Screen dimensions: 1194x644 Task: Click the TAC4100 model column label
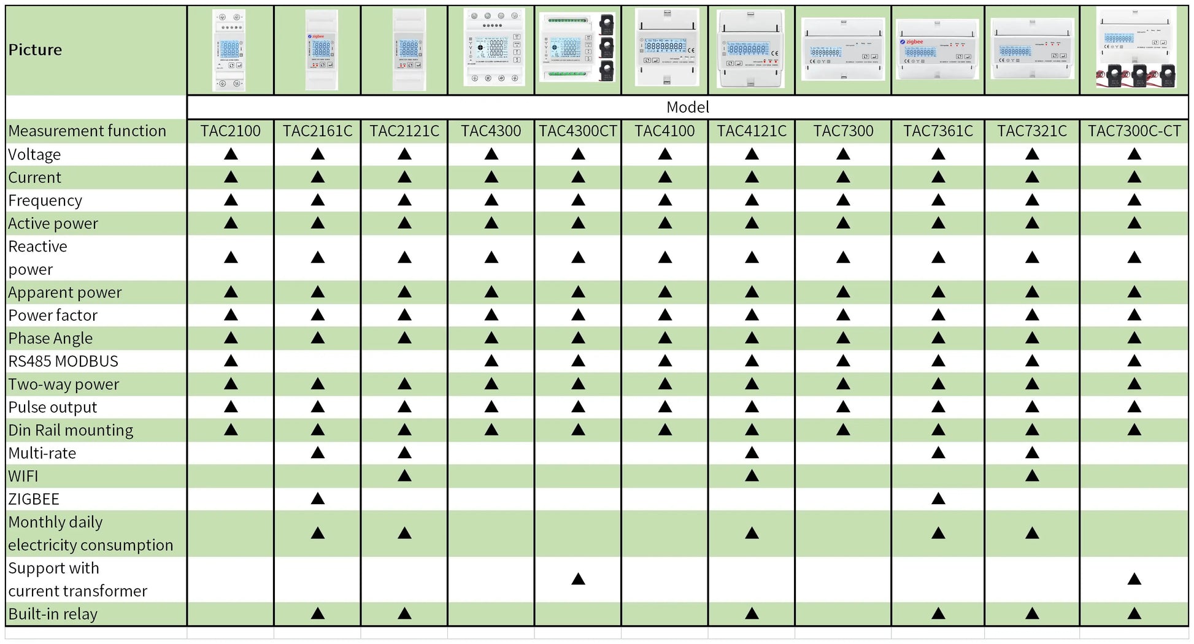click(x=664, y=131)
